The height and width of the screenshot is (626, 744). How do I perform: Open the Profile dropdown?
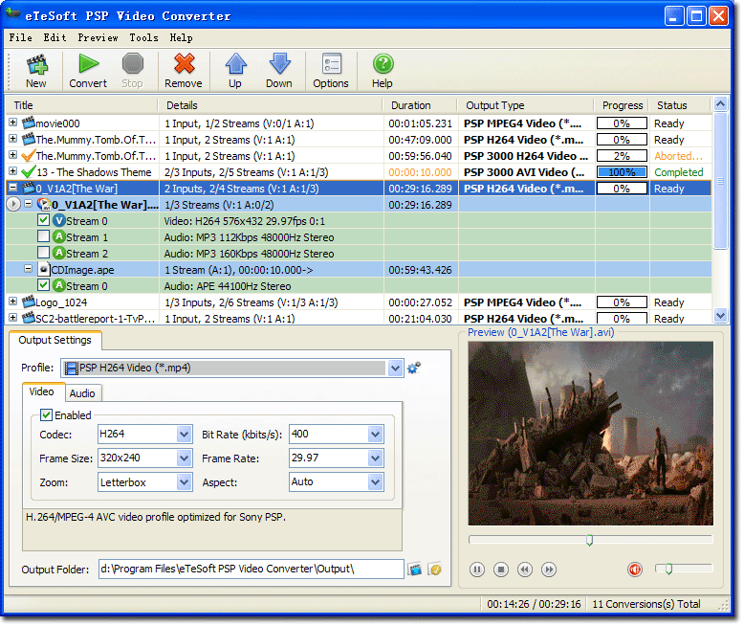395,369
